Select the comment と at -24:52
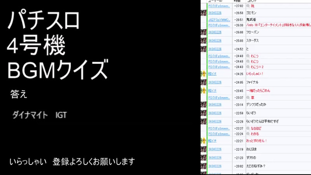Screen dimensions: 311x175 coord(247,49)
